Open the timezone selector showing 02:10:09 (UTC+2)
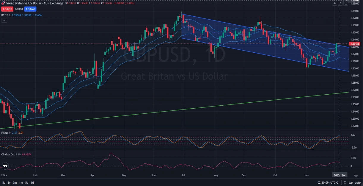The image size is (363, 186). 329,183
